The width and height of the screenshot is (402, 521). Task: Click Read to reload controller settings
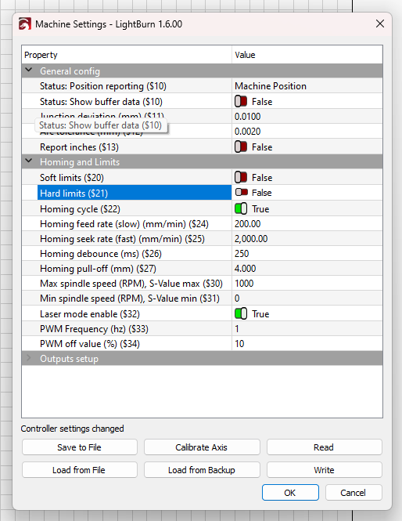click(325, 447)
